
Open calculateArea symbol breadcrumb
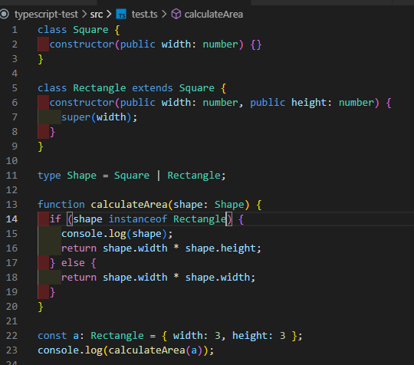coord(214,15)
